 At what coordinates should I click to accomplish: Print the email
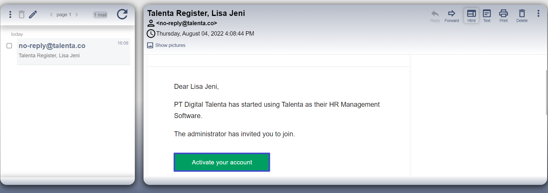[504, 16]
